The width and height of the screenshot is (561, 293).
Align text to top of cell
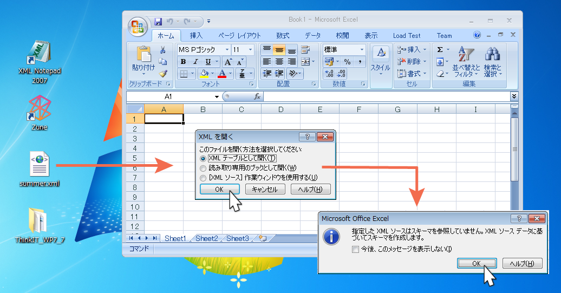(266, 49)
